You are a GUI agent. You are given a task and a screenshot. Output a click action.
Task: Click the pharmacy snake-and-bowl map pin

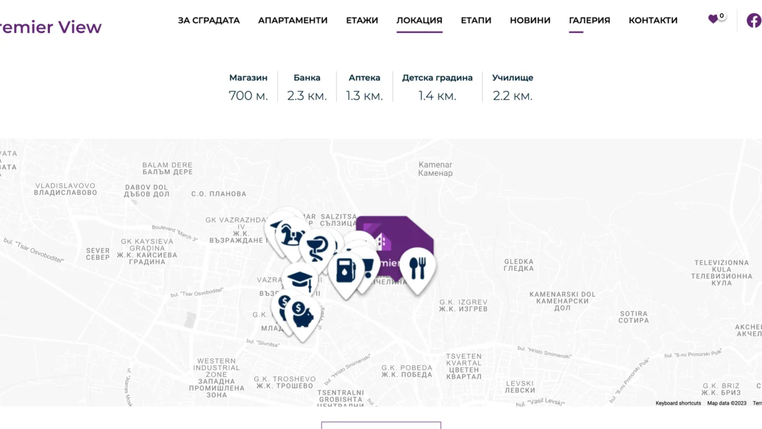click(x=317, y=247)
